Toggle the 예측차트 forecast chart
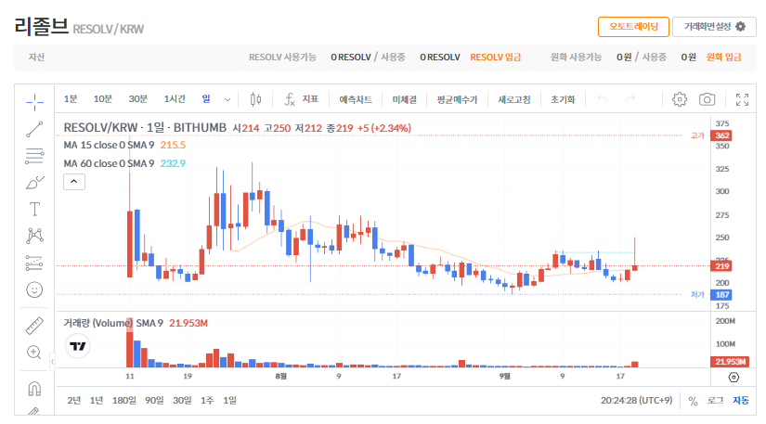This screenshot has width=766, height=424. coord(356,99)
